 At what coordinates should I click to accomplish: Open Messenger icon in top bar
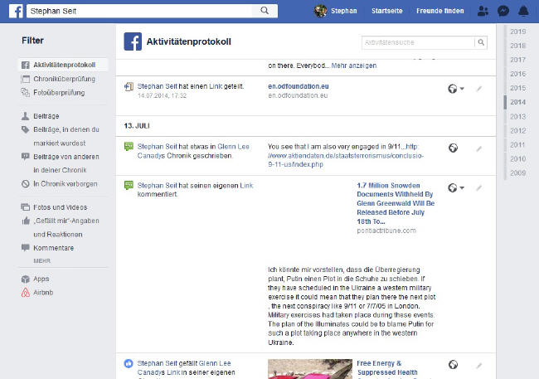coord(503,11)
